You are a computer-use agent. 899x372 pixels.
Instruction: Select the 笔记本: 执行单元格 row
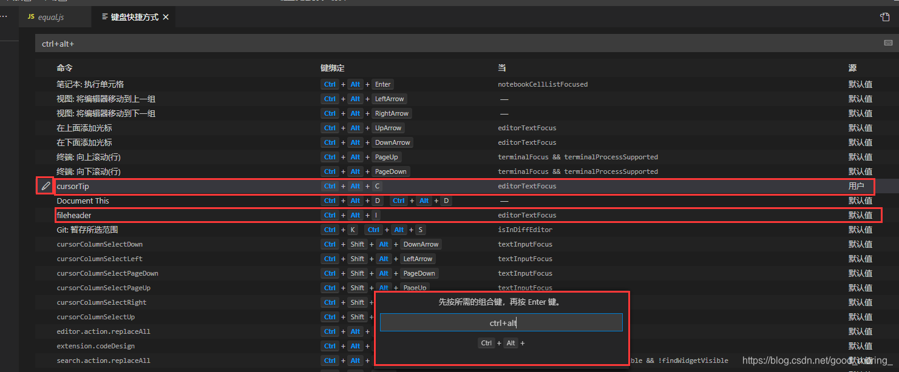(x=467, y=84)
